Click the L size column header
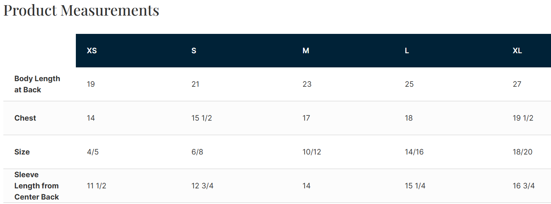The height and width of the screenshot is (204, 551). (x=407, y=51)
